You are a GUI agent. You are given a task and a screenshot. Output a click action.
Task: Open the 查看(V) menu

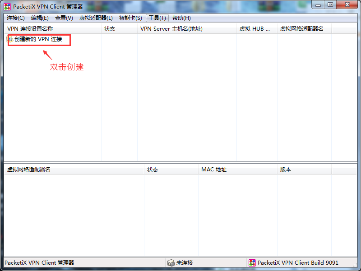tap(64, 18)
